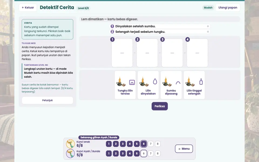Click the 6/8 Kunci anak score

point(80,146)
